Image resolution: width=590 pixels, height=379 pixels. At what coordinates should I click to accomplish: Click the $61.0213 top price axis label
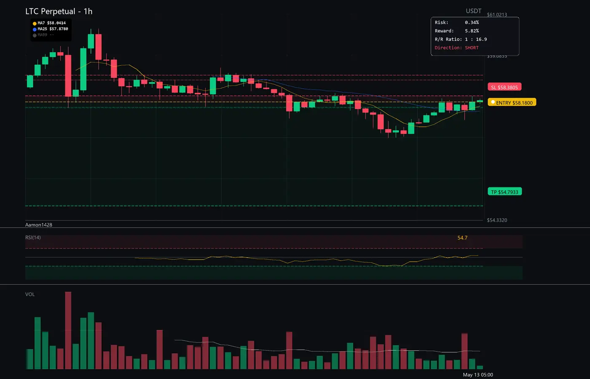(x=497, y=15)
